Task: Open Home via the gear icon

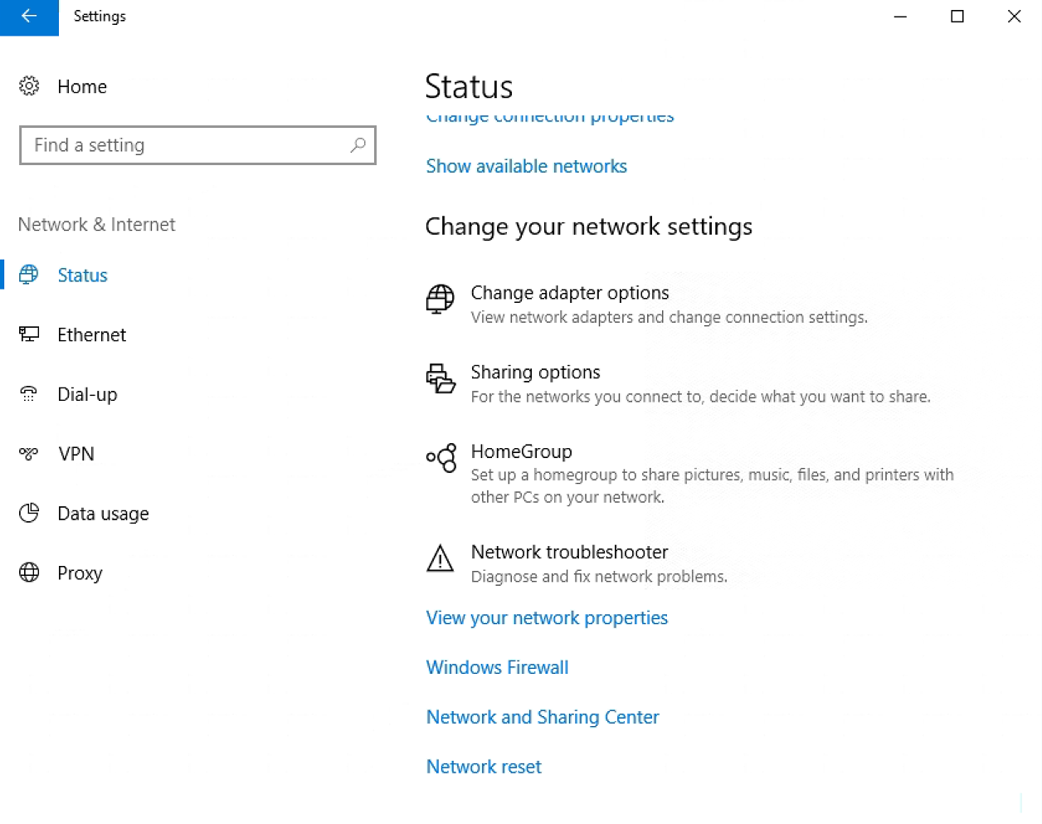Action: coord(29,85)
